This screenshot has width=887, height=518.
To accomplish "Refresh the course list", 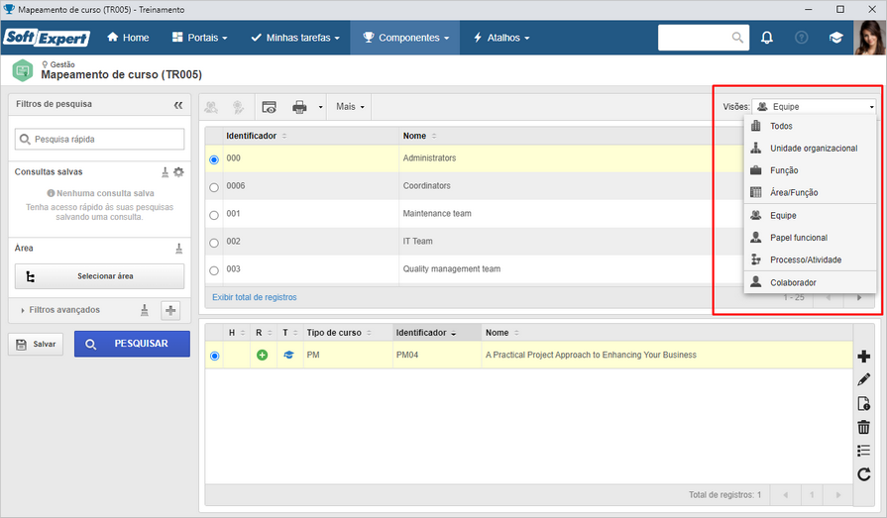I will click(x=863, y=473).
